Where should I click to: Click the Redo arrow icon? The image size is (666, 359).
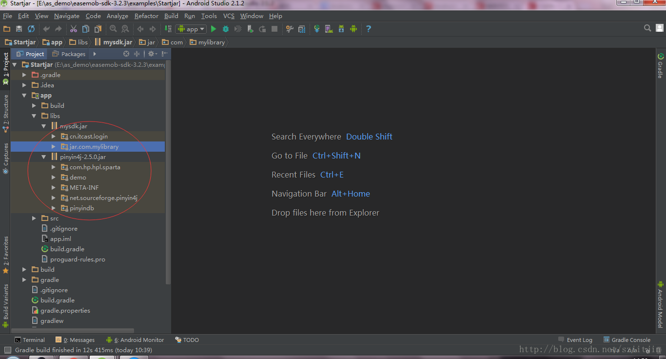click(59, 29)
